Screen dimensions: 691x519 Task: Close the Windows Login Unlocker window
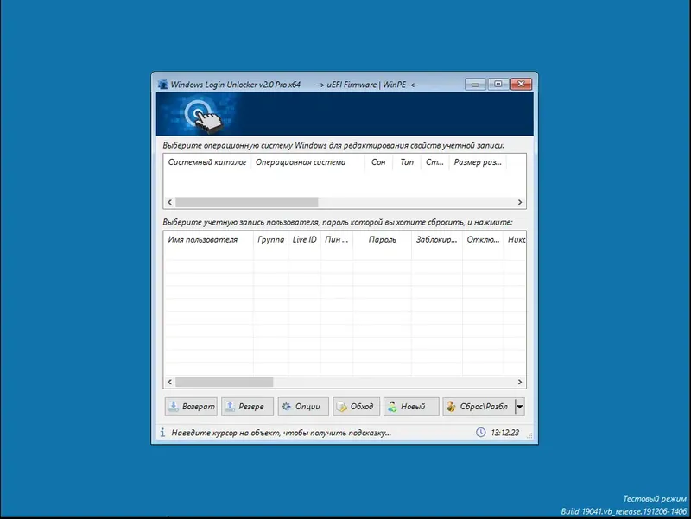(522, 84)
